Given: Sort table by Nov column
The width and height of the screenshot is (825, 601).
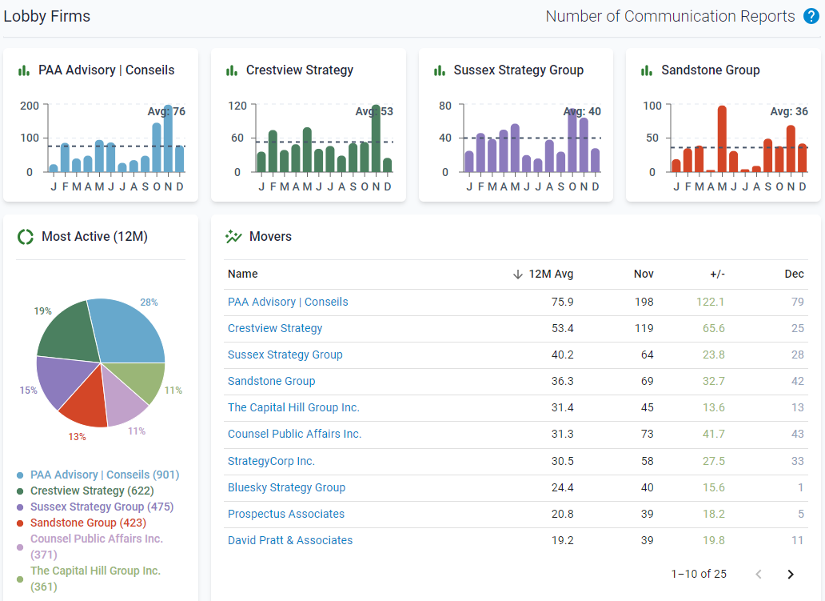Looking at the screenshot, I should [644, 274].
